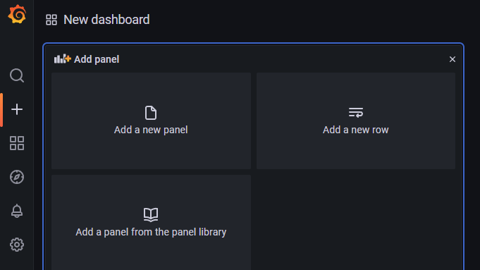Viewport: 480px width, 270px height.
Task: Open Explore compass icon
Action: pos(17,177)
